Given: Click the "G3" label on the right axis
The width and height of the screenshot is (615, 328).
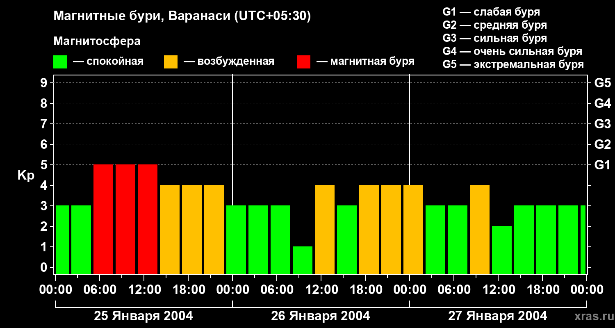Looking at the screenshot, I should click(602, 124).
